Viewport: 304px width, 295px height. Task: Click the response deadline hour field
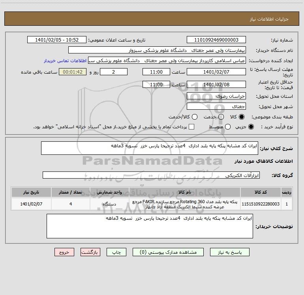click(x=156, y=72)
